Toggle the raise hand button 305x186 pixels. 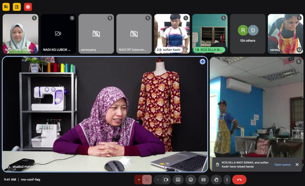pyautogui.click(x=216, y=180)
